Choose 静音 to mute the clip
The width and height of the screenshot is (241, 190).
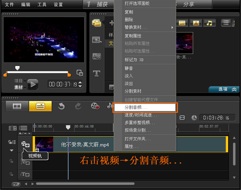(x=145, y=68)
